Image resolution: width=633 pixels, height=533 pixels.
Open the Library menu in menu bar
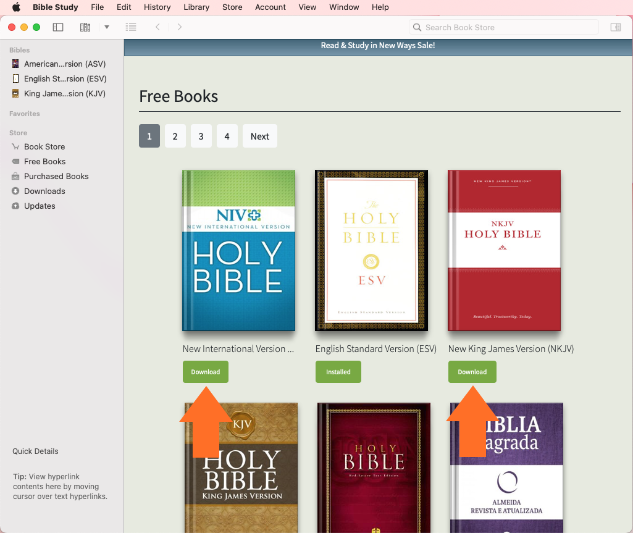click(196, 7)
